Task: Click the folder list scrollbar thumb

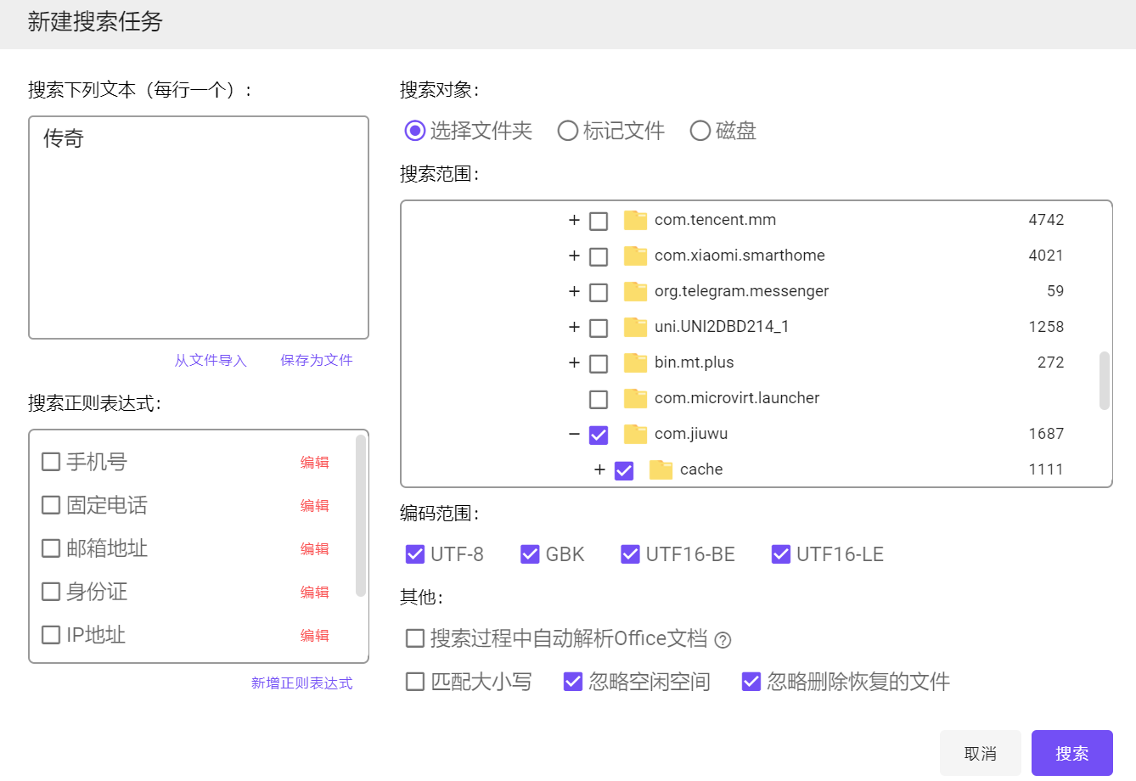Action: pyautogui.click(x=1104, y=380)
